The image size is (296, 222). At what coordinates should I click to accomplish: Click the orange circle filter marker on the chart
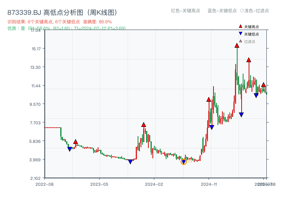(x=184, y=162)
